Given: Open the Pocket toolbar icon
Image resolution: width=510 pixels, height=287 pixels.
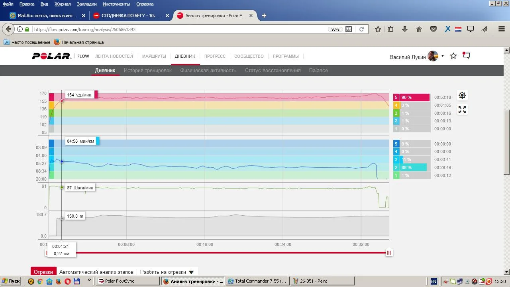Looking at the screenshot, I should pos(433,29).
